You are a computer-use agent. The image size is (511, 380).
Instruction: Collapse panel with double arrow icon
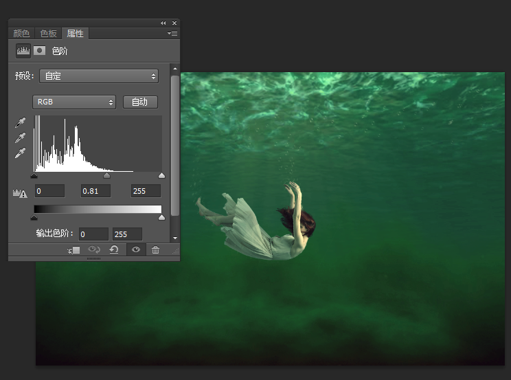[163, 23]
